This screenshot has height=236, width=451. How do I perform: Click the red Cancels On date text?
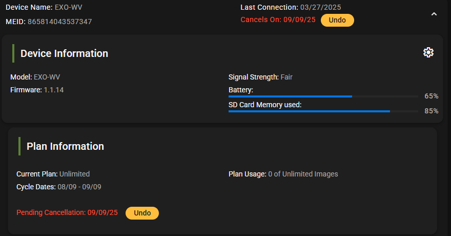point(278,21)
